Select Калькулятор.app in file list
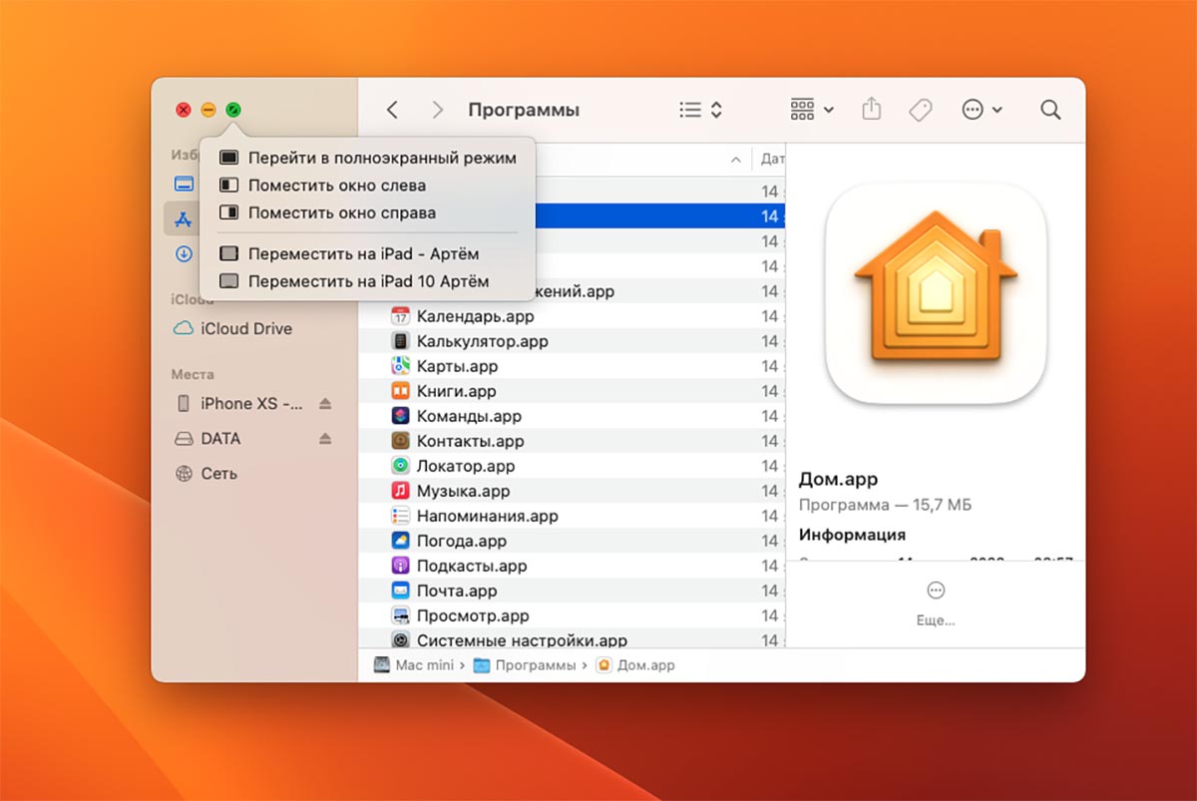This screenshot has height=801, width=1197. click(x=482, y=341)
